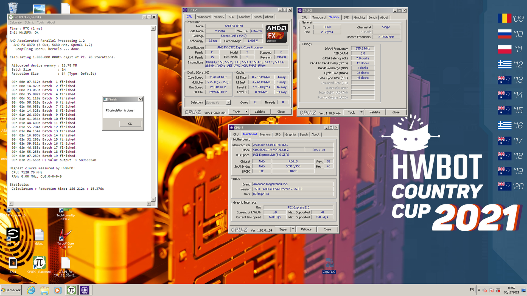Open About tab in Mainboard CPU-Z window
Screen dimensions: 527x296
[315, 134]
